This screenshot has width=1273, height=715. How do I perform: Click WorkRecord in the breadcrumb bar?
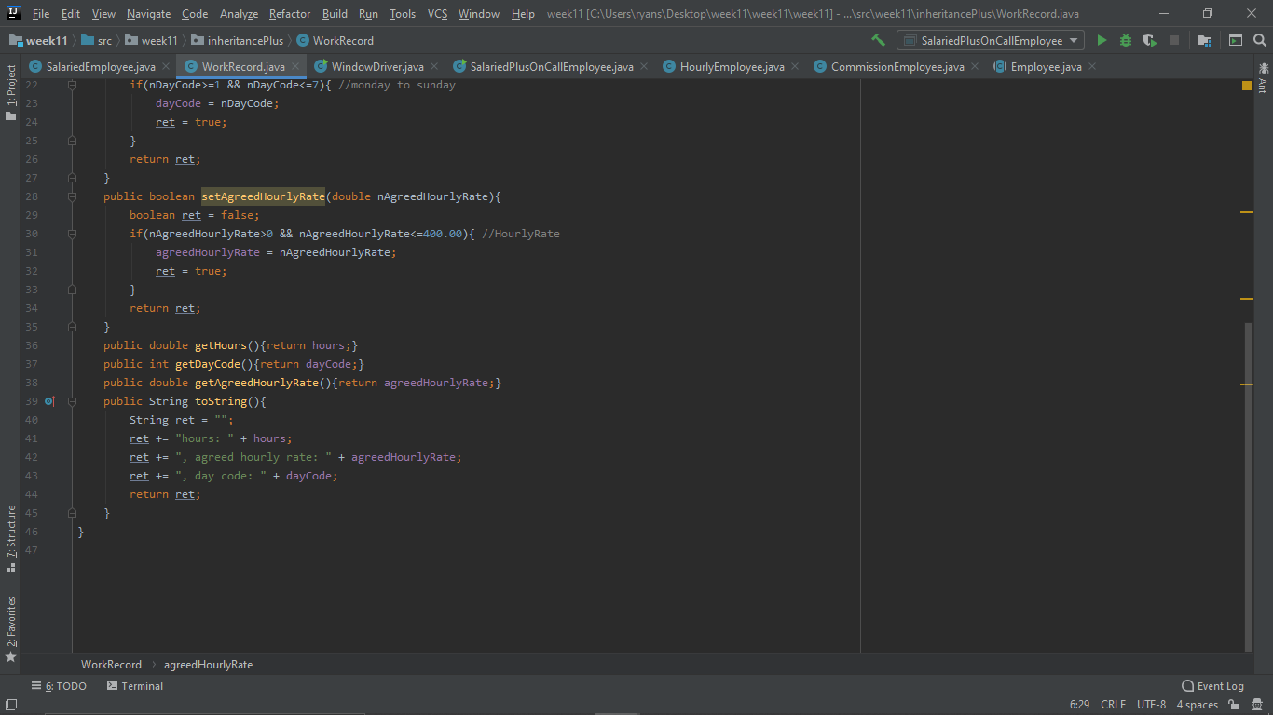(x=111, y=664)
